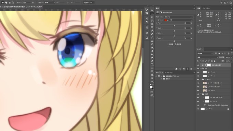Select the Move tool
The width and height of the screenshot is (233, 131).
click(x=152, y=10)
